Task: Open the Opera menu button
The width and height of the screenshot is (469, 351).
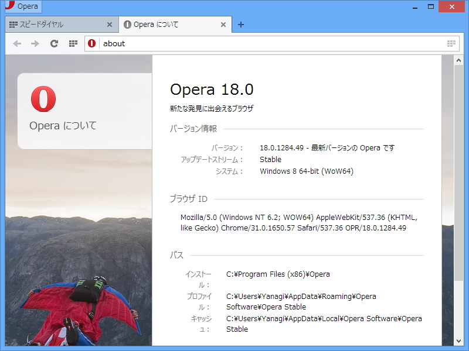Action: click(21, 6)
